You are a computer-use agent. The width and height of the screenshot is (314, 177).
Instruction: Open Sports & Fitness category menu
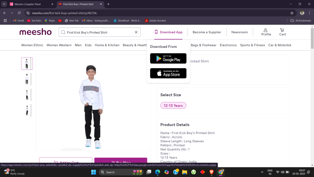click(252, 45)
